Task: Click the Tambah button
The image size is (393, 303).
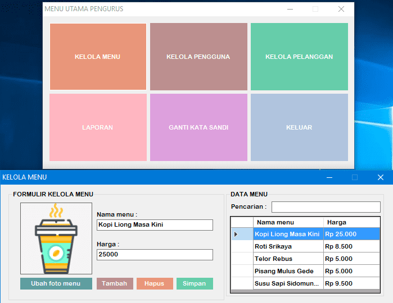Action: (115, 283)
